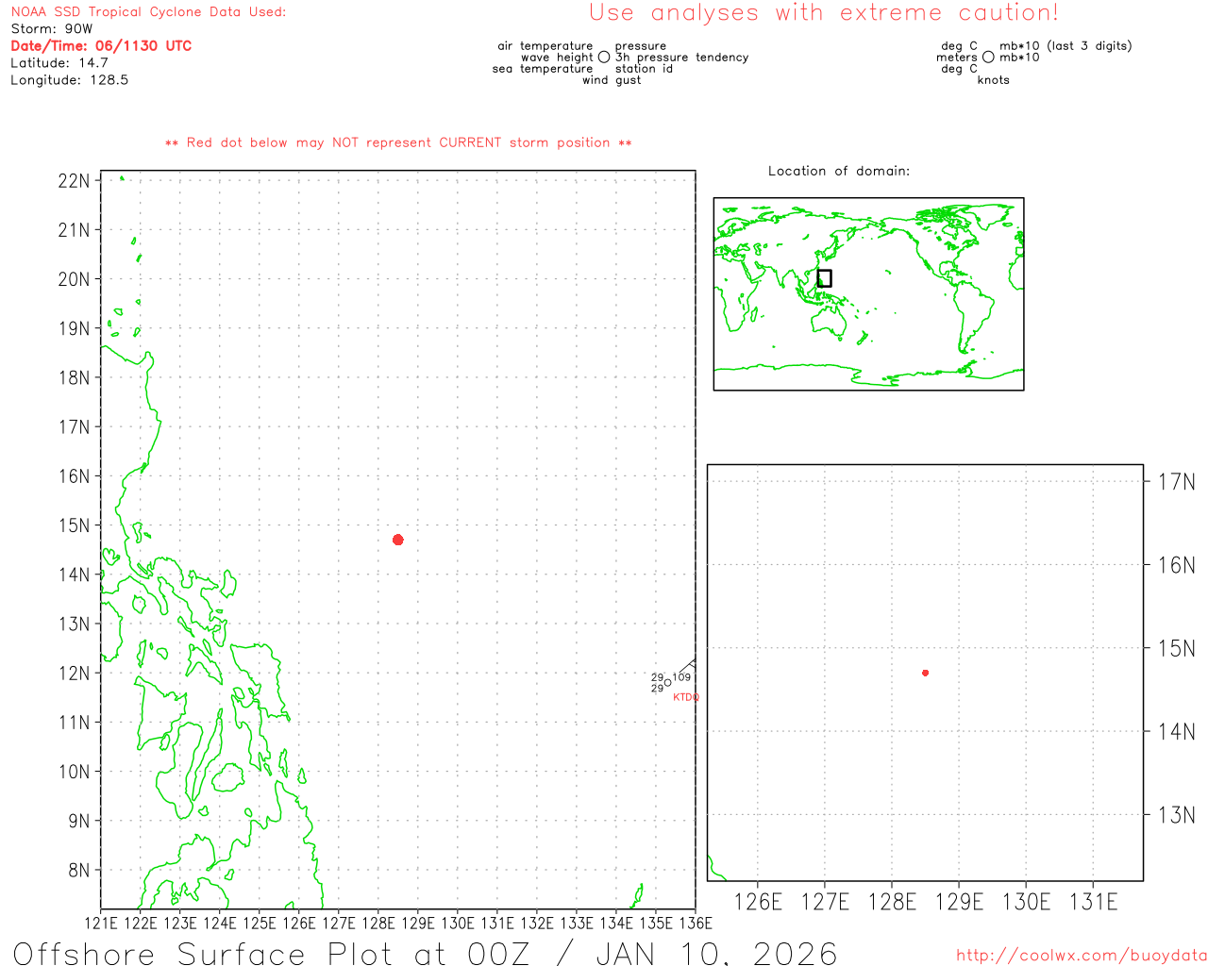1208x966 pixels.
Task: Click the wind barb above station KTDQ
Action: coord(686,665)
